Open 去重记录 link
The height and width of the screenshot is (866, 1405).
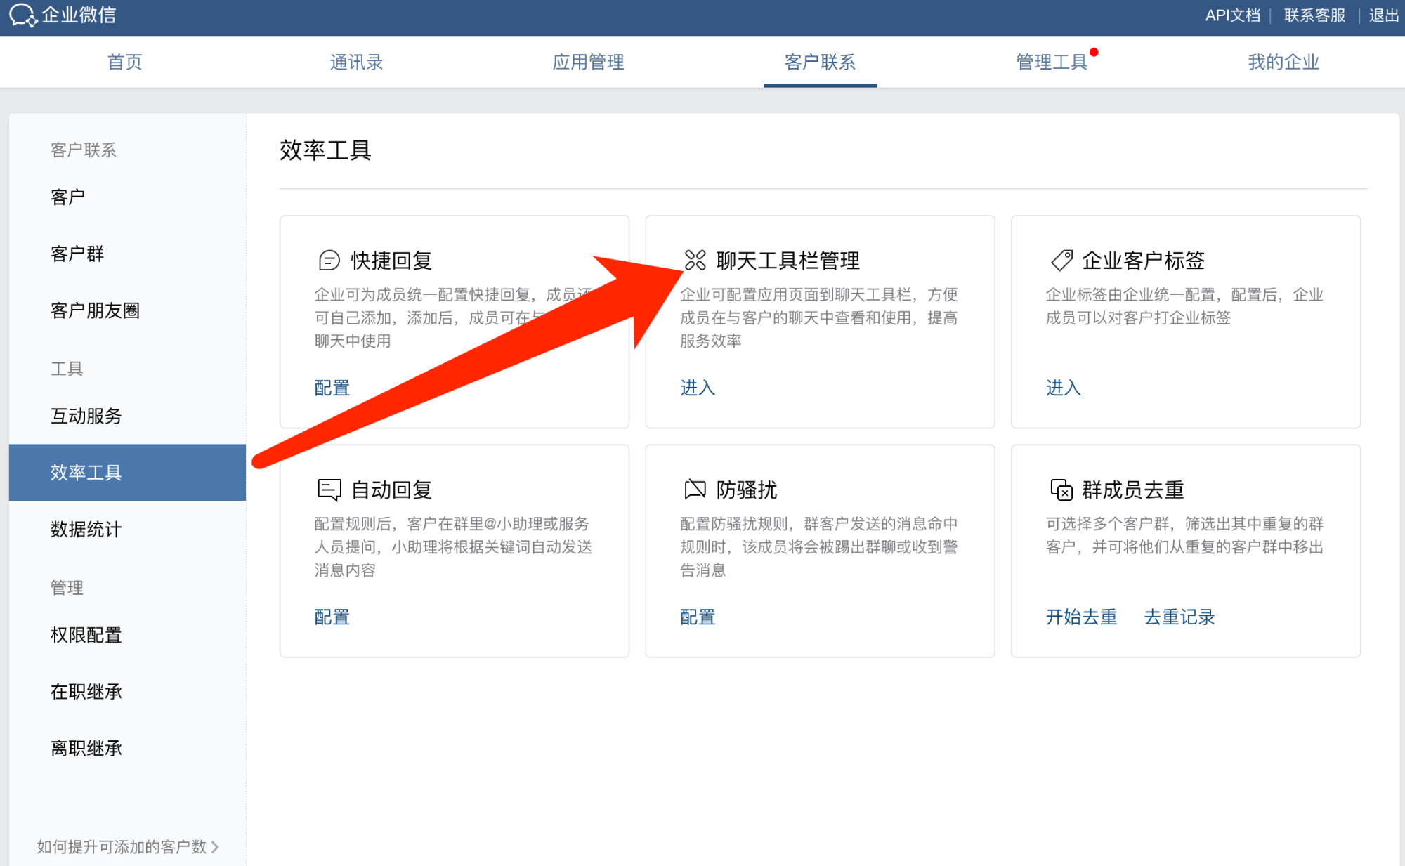[x=1179, y=617]
